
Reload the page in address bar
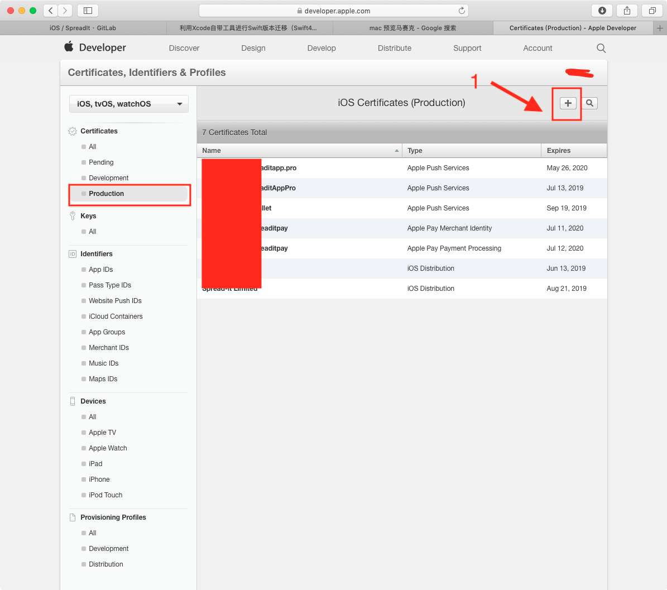pyautogui.click(x=462, y=11)
